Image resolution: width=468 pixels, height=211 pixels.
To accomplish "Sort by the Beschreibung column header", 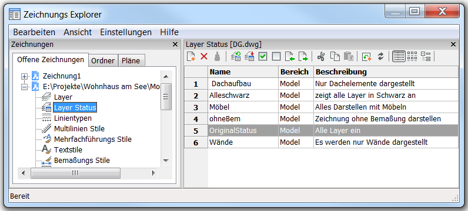I will [386, 72].
